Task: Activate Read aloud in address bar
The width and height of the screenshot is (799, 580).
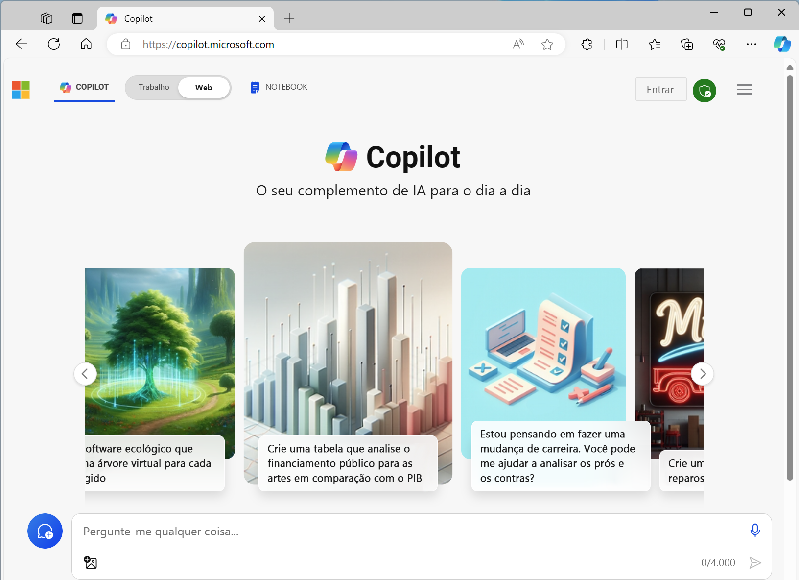Action: (x=518, y=45)
